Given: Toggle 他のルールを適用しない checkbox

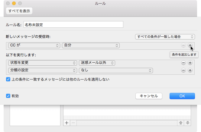Looking at the screenshot, I should pyautogui.click(x=8, y=80).
